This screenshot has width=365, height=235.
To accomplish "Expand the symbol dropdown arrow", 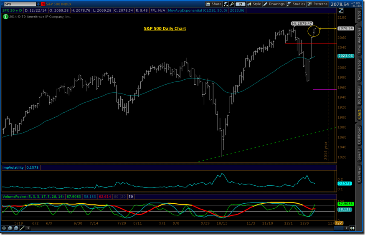I will click(38, 4).
